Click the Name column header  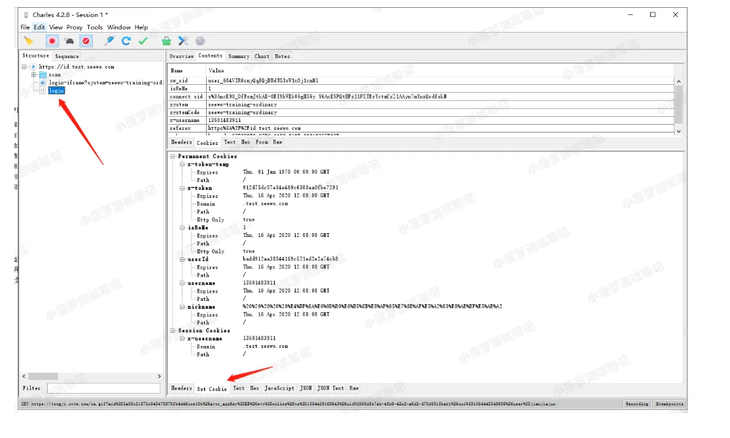pyautogui.click(x=186, y=70)
